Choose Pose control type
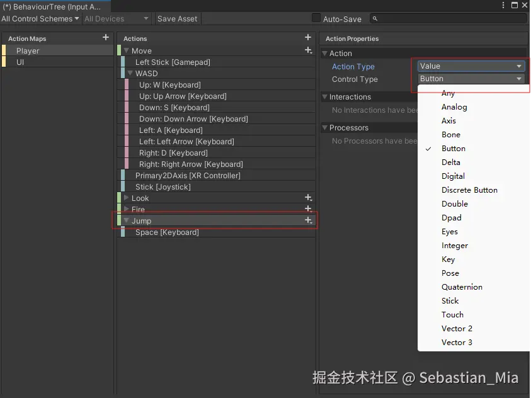 pos(474,273)
